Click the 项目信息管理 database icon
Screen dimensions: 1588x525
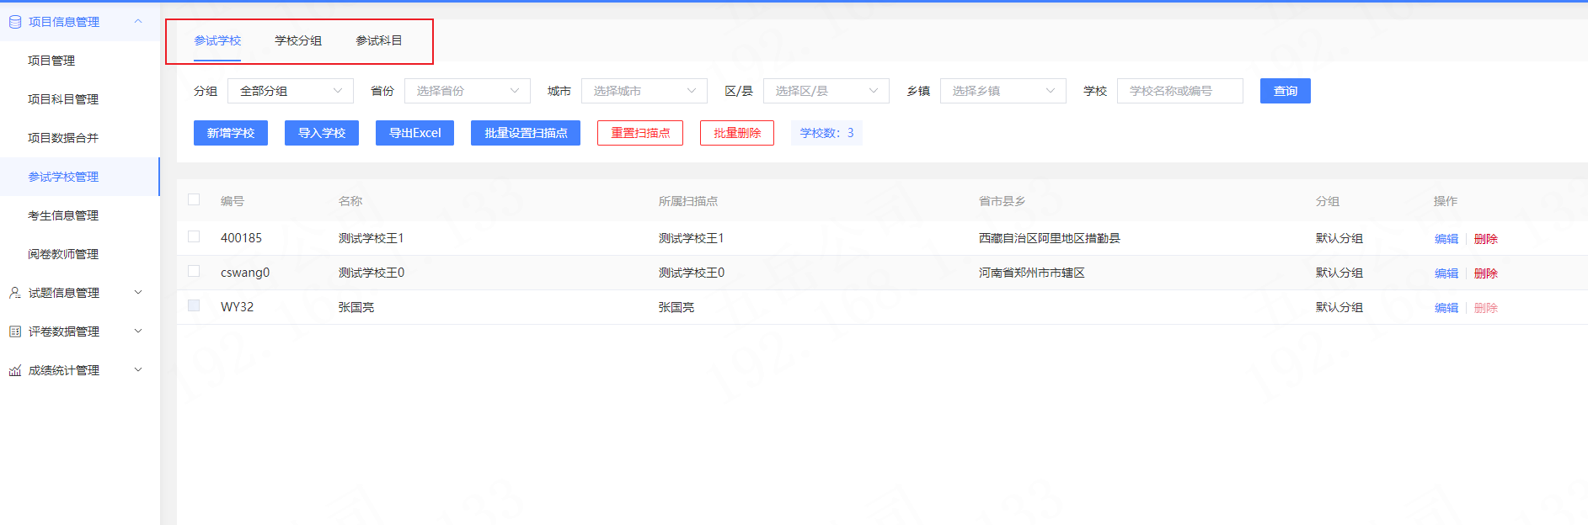pos(15,22)
